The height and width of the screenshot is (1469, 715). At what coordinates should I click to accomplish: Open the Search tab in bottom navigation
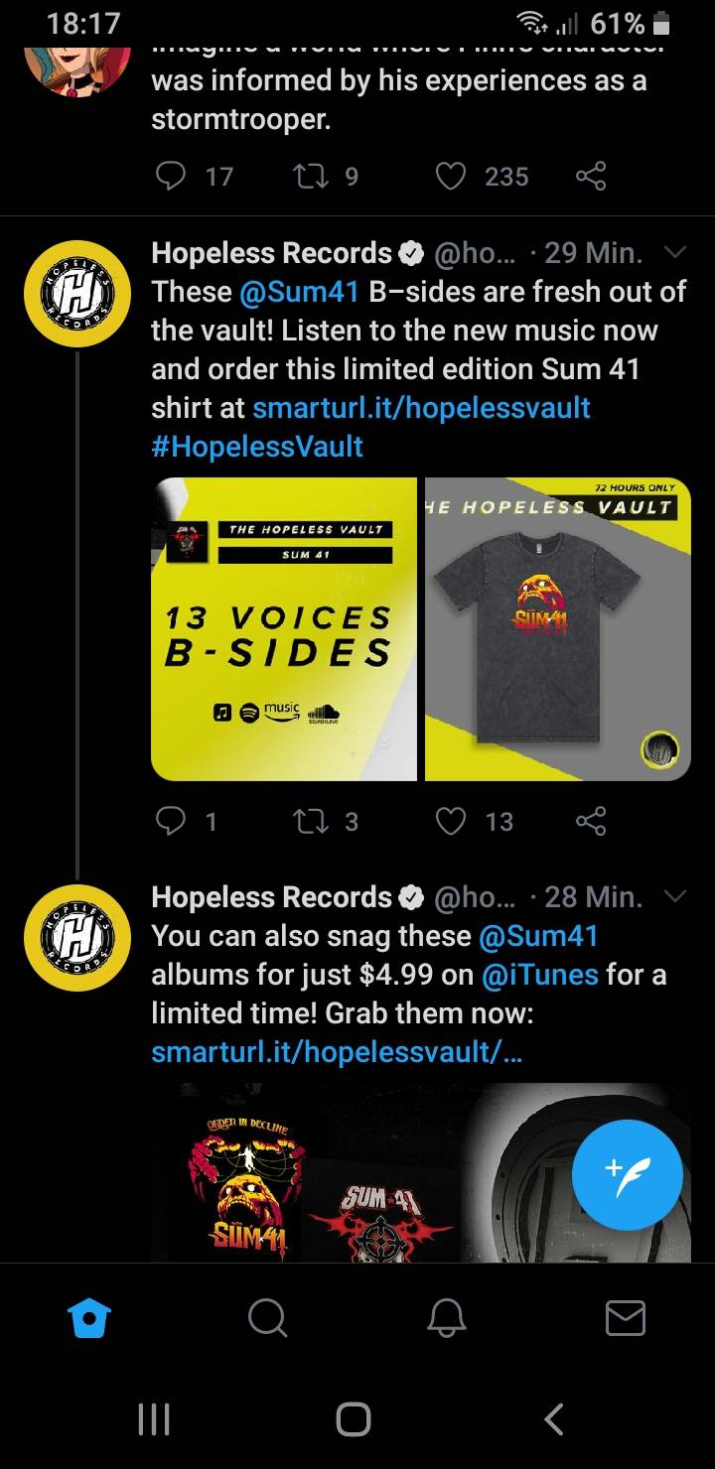[x=267, y=1318]
